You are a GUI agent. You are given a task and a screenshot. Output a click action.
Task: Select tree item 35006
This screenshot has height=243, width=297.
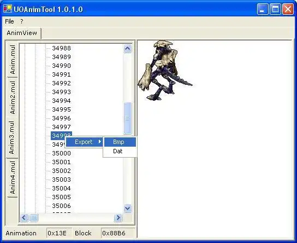pos(61,206)
